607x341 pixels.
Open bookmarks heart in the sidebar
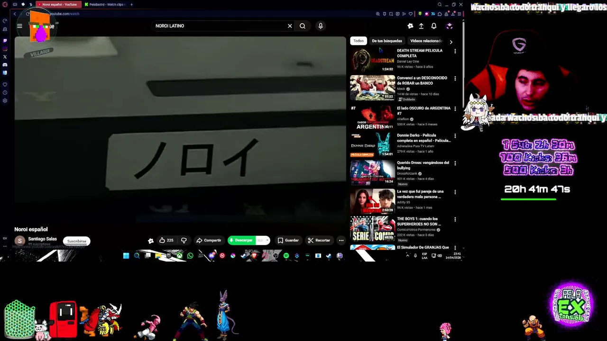(5, 85)
